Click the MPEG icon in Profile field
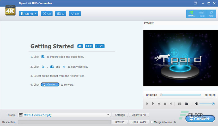 (x=21, y=115)
